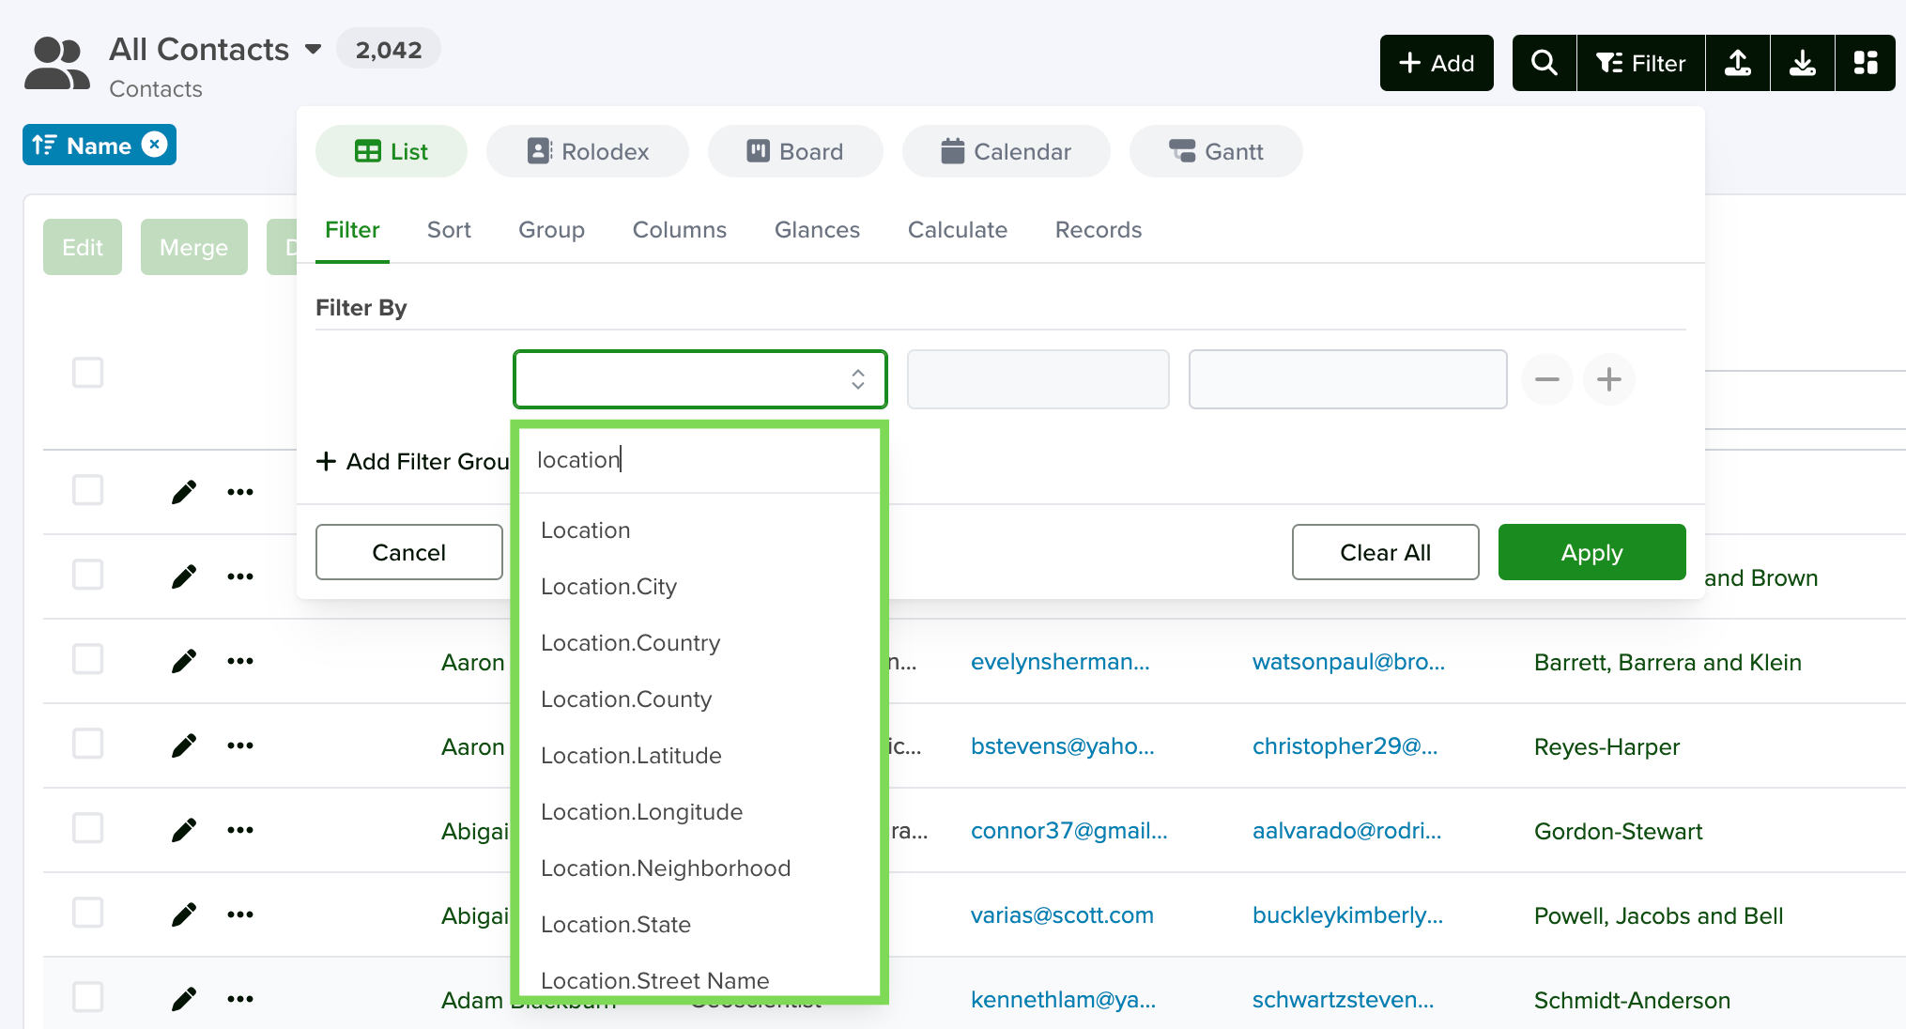The image size is (1906, 1029).
Task: Open the filter field selector dropdown
Action: (700, 379)
